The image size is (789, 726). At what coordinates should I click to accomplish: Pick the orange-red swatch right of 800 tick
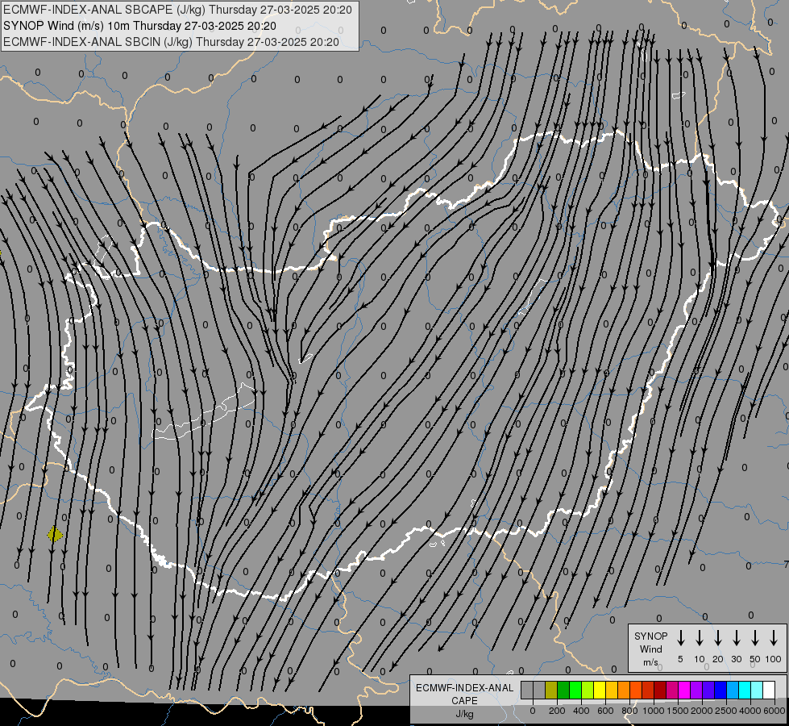pyautogui.click(x=637, y=690)
